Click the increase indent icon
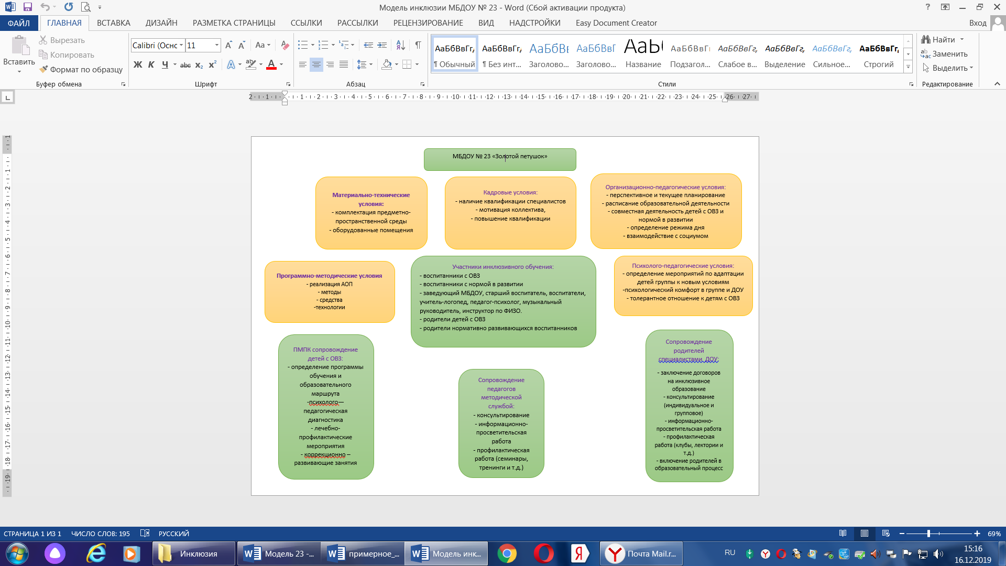This screenshot has height=566, width=1006. (382, 46)
